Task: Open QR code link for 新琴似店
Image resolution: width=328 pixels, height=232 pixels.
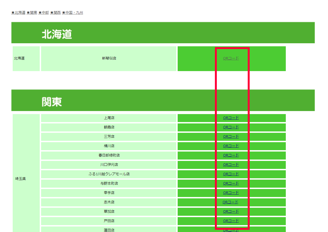Action: (x=231, y=58)
